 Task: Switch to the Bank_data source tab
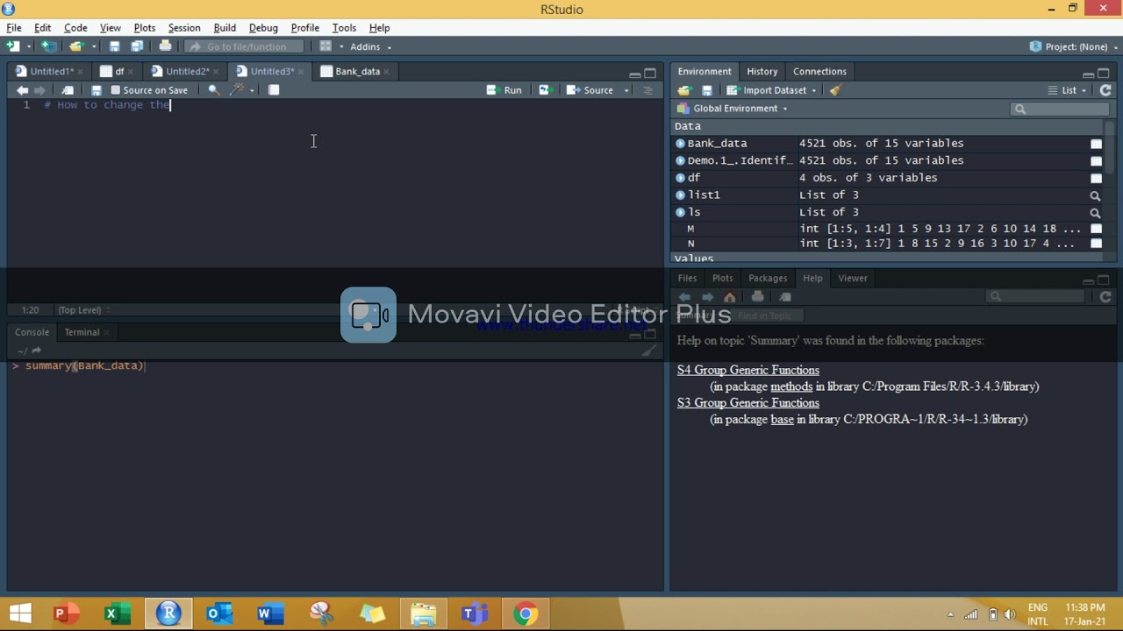pyautogui.click(x=357, y=72)
